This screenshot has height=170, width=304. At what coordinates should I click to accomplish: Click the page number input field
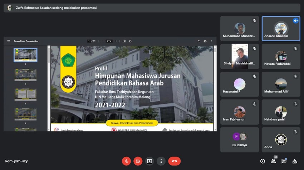[89, 41]
